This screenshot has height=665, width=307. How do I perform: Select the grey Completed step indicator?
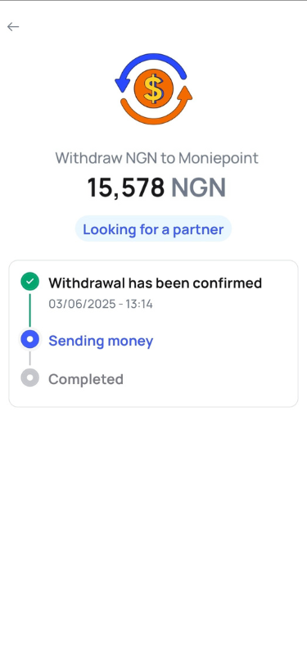pos(29,378)
